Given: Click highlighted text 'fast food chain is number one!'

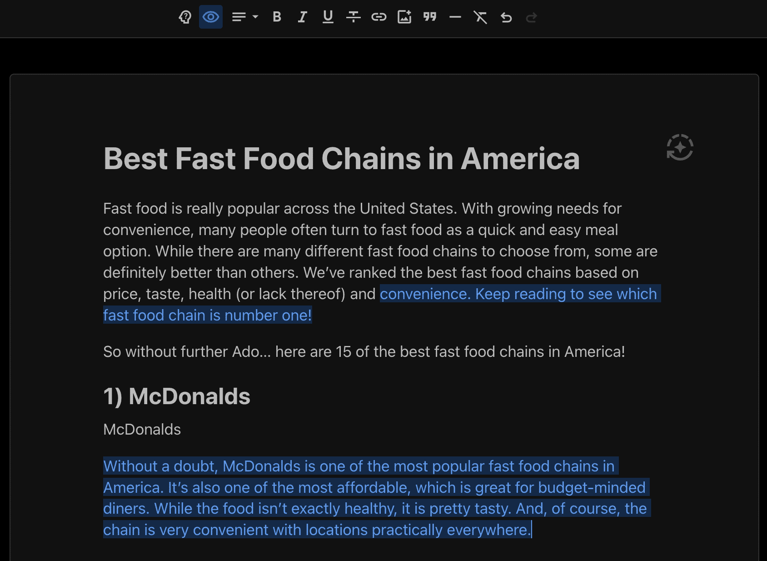Looking at the screenshot, I should coord(207,316).
